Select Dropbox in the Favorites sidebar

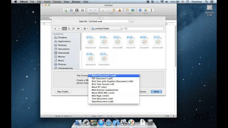[x=62, y=37]
